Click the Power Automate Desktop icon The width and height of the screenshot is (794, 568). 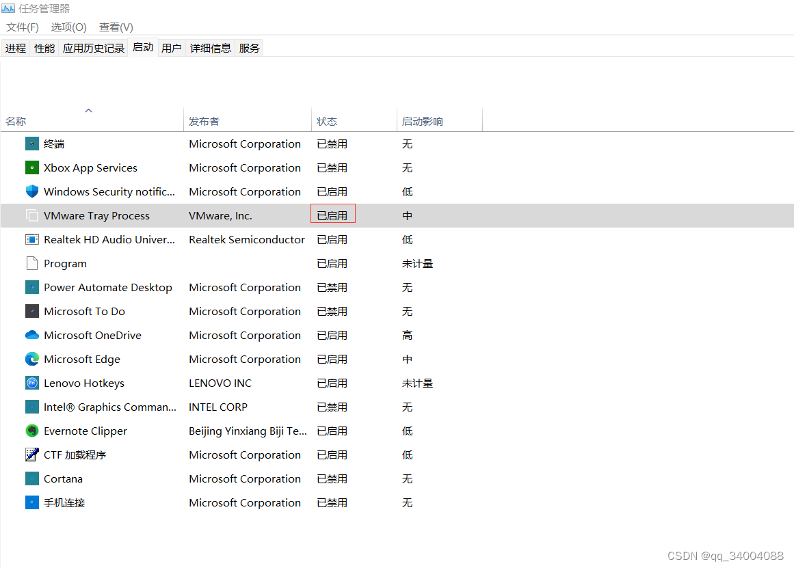pos(32,287)
